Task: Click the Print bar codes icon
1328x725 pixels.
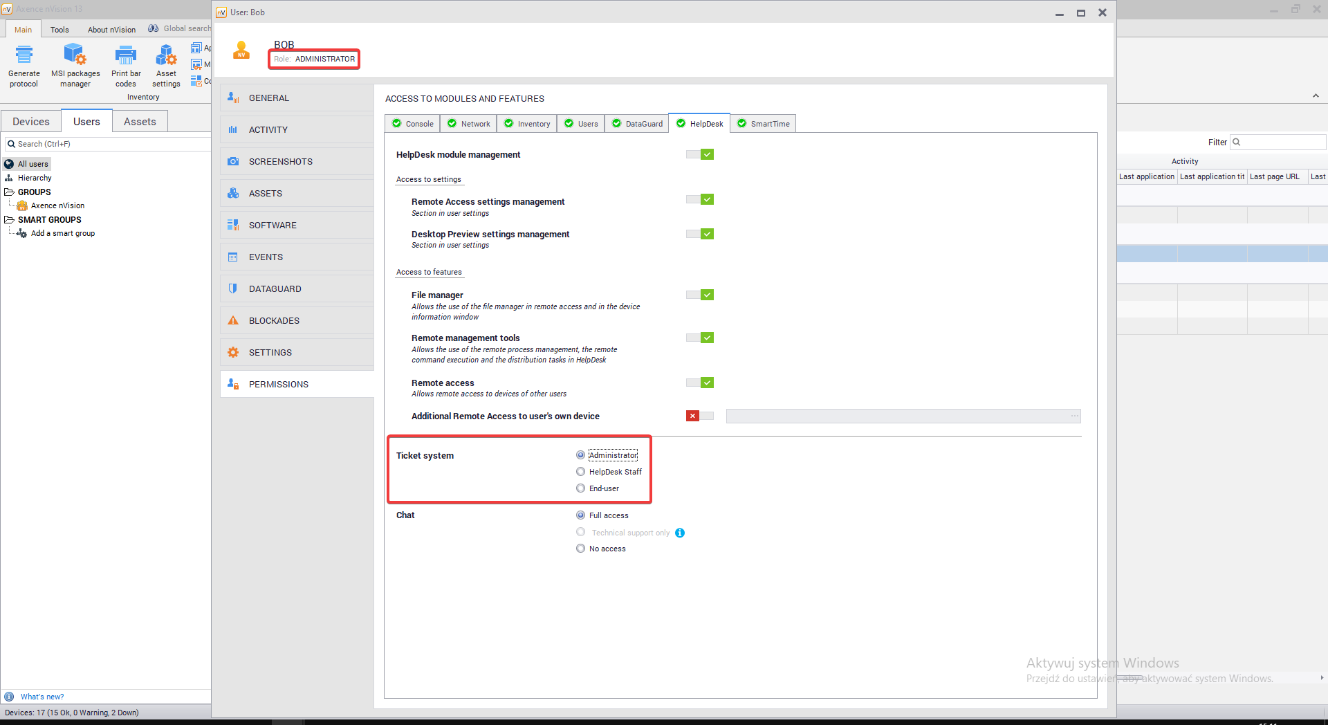Action: (125, 55)
